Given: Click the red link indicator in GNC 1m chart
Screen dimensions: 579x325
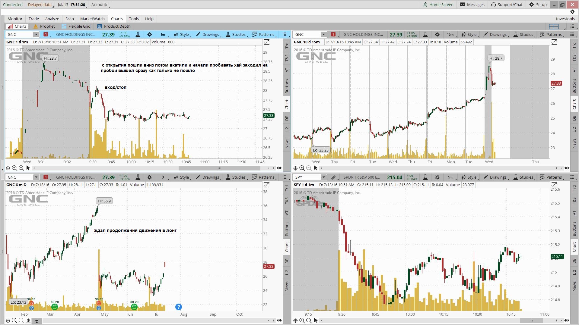Looking at the screenshot, I should click(46, 34).
